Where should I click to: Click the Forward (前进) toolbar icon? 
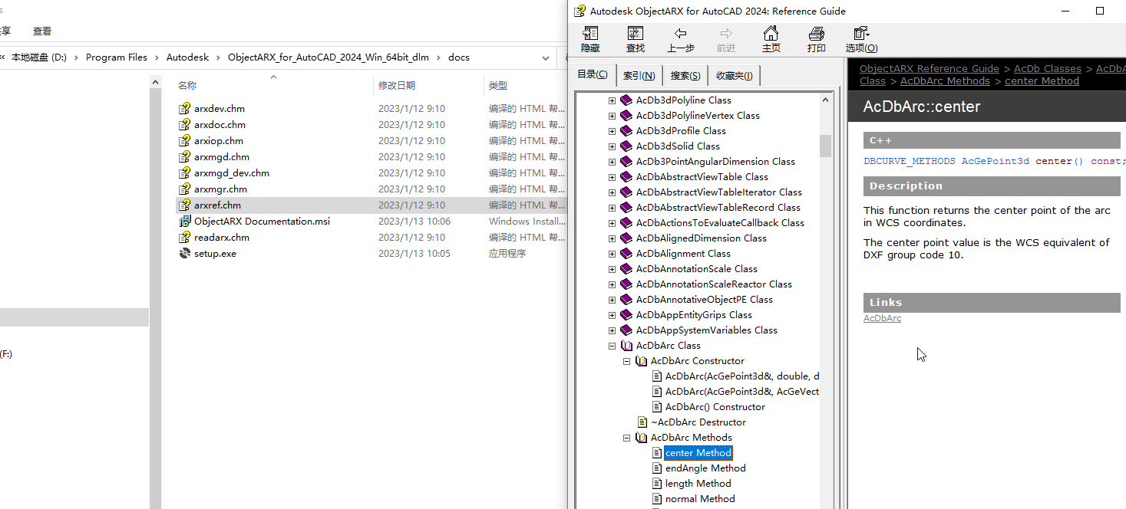tap(726, 34)
